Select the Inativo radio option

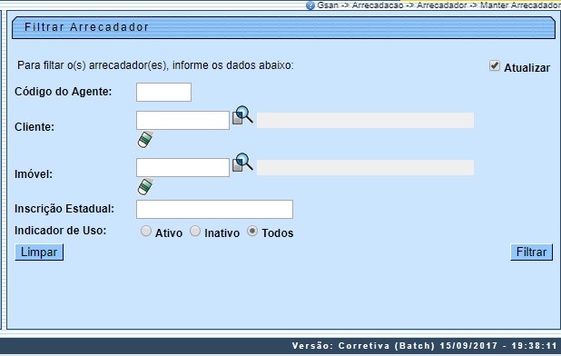195,232
